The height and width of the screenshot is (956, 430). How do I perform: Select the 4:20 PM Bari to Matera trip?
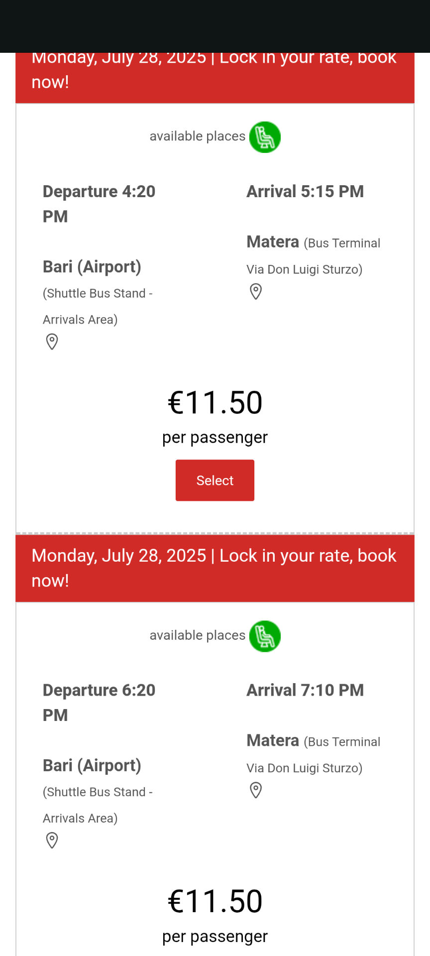215,480
